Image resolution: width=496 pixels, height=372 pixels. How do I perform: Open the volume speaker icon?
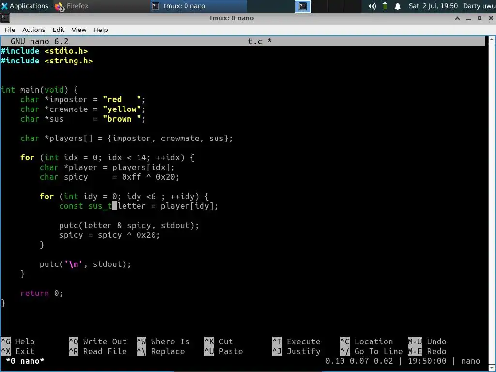372,6
